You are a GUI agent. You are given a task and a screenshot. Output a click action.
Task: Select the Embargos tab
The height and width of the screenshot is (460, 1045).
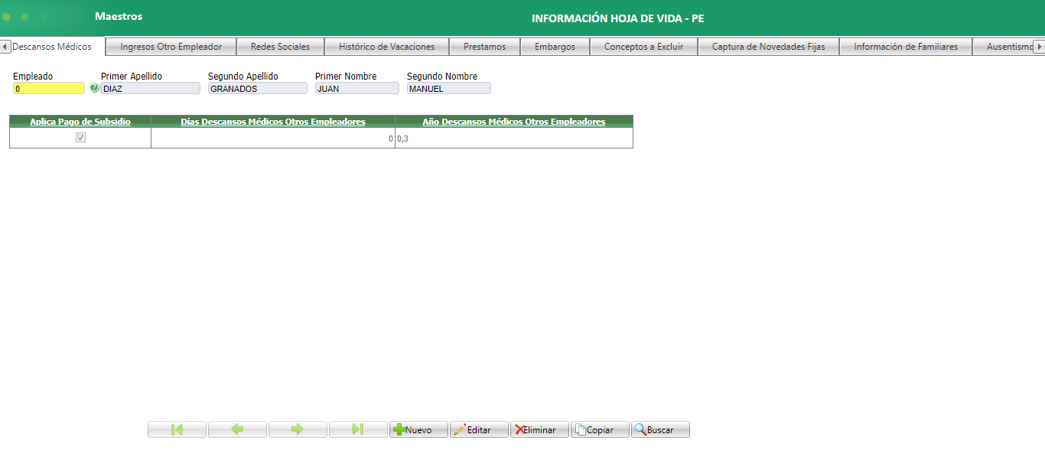tap(555, 46)
